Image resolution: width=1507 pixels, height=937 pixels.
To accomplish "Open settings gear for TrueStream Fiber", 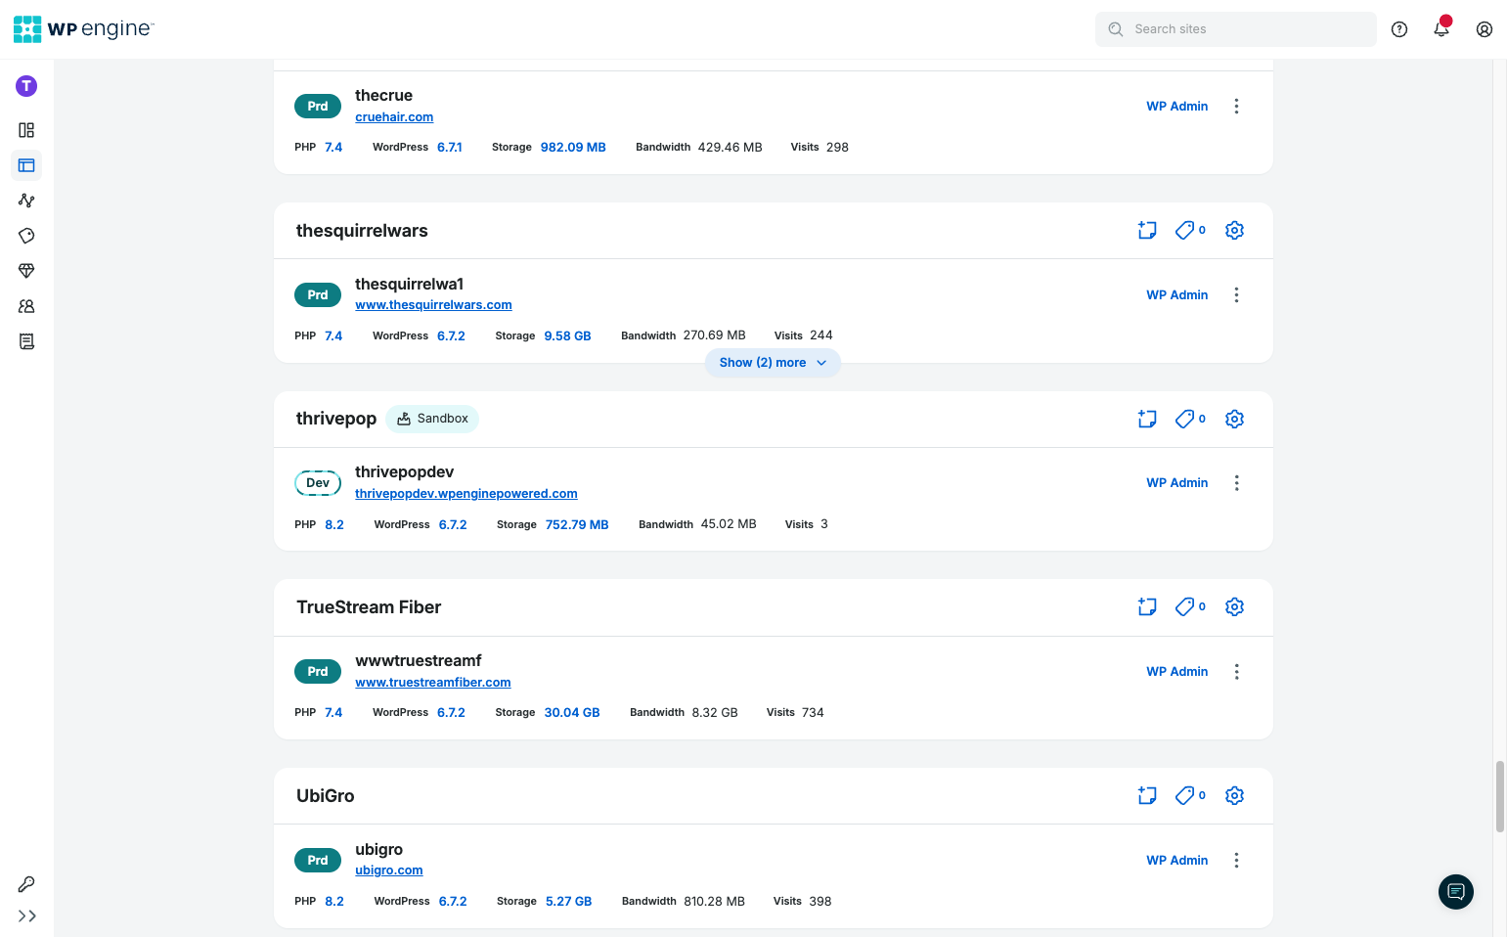I will point(1234,606).
